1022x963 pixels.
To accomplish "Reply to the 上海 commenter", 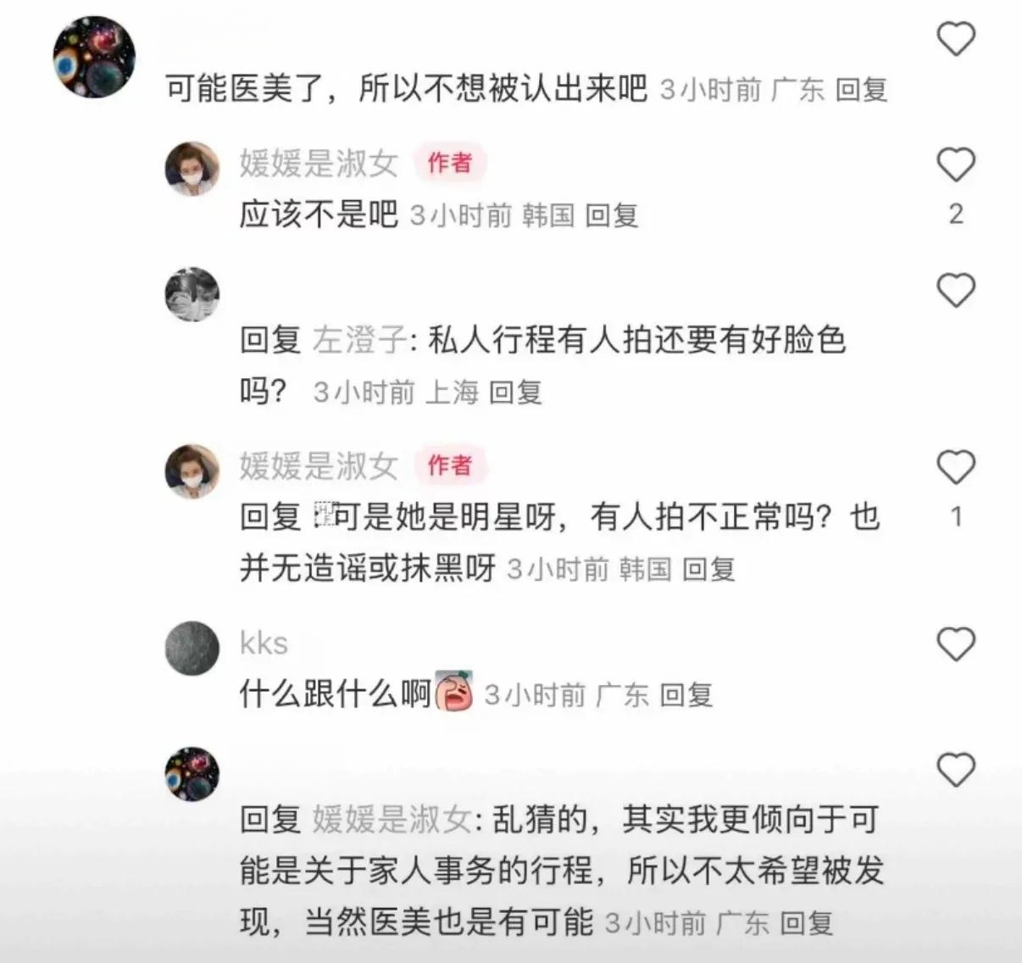I will point(515,392).
